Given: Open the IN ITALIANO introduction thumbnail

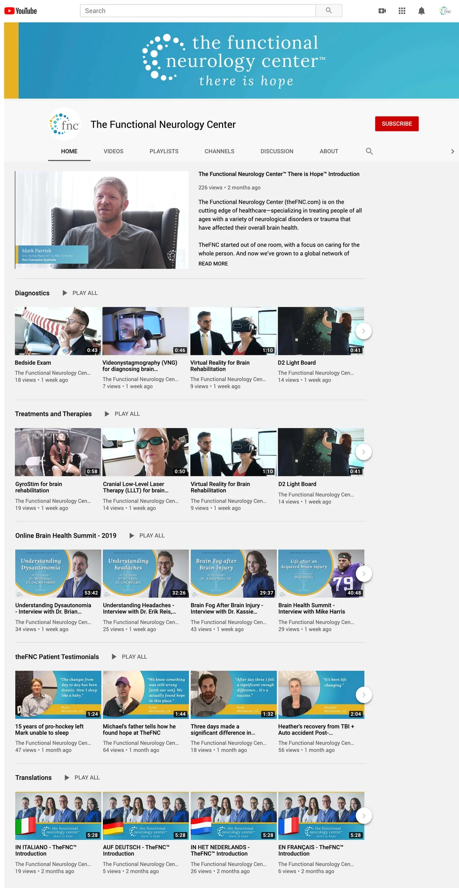Looking at the screenshot, I should pyautogui.click(x=58, y=816).
